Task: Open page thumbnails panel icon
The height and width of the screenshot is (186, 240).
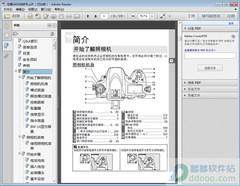Action: click(x=6, y=36)
